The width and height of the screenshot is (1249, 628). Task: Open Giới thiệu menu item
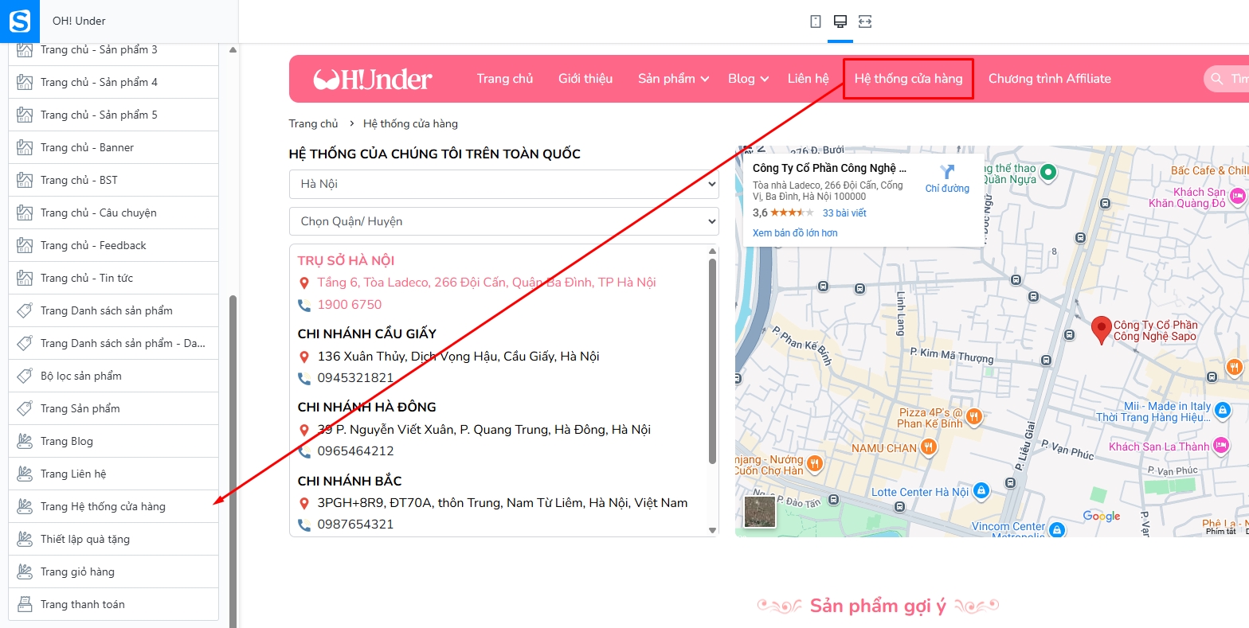585,78
